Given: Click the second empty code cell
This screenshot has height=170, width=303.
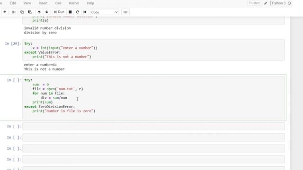Looking at the screenshot, I should (153, 137).
